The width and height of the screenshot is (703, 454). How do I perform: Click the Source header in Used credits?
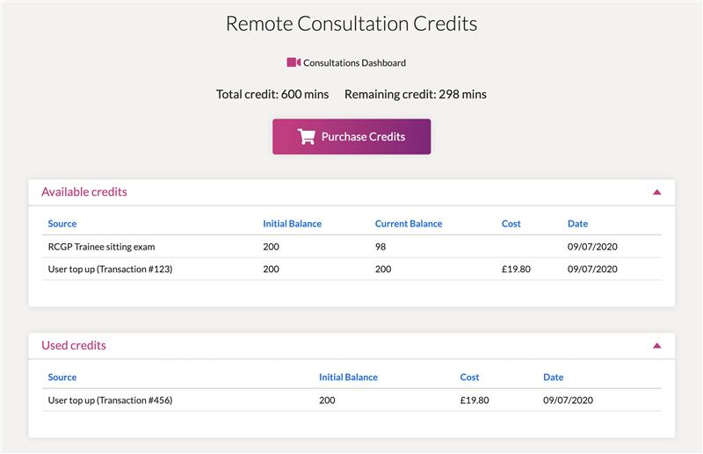tap(62, 378)
